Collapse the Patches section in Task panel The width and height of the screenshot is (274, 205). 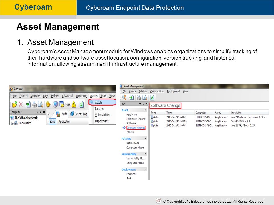(x=145, y=138)
